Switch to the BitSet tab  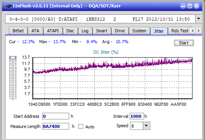click(x=18, y=31)
